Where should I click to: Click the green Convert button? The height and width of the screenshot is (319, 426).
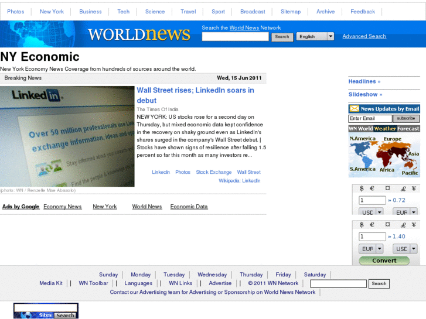point(384,260)
